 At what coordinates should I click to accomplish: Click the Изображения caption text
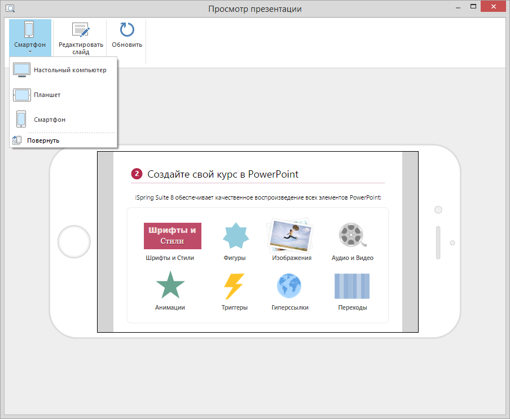(292, 258)
